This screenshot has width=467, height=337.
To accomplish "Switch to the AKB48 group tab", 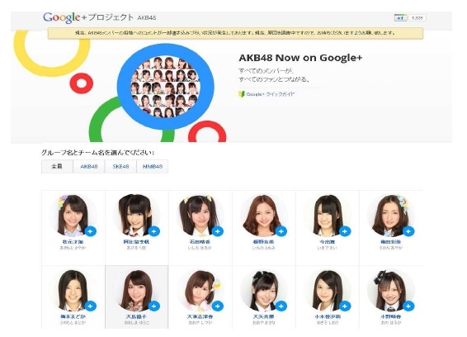I will pos(89,166).
